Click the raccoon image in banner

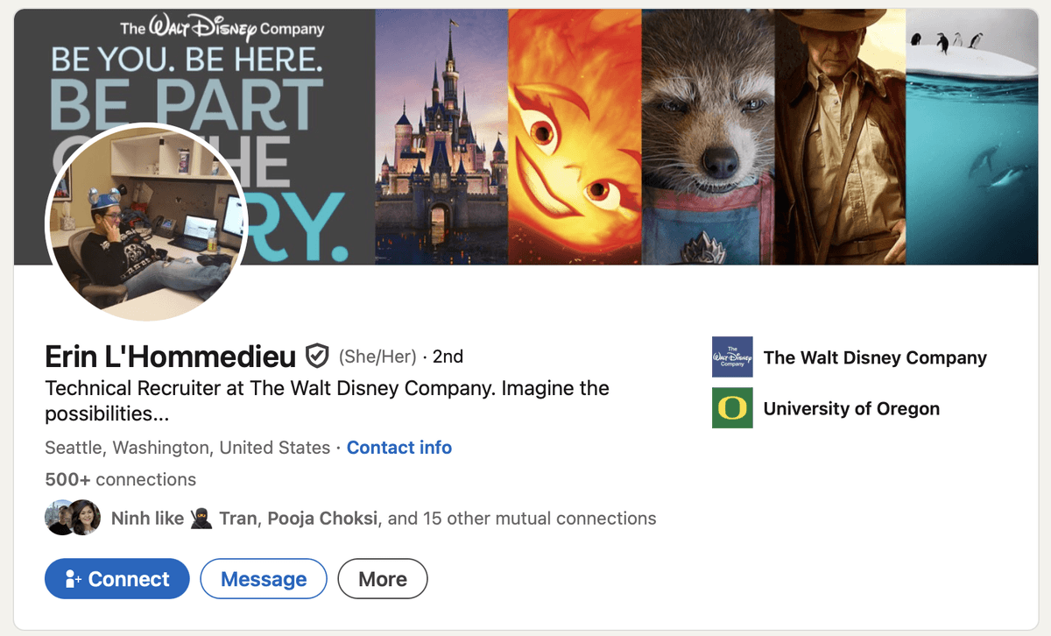pos(708,137)
